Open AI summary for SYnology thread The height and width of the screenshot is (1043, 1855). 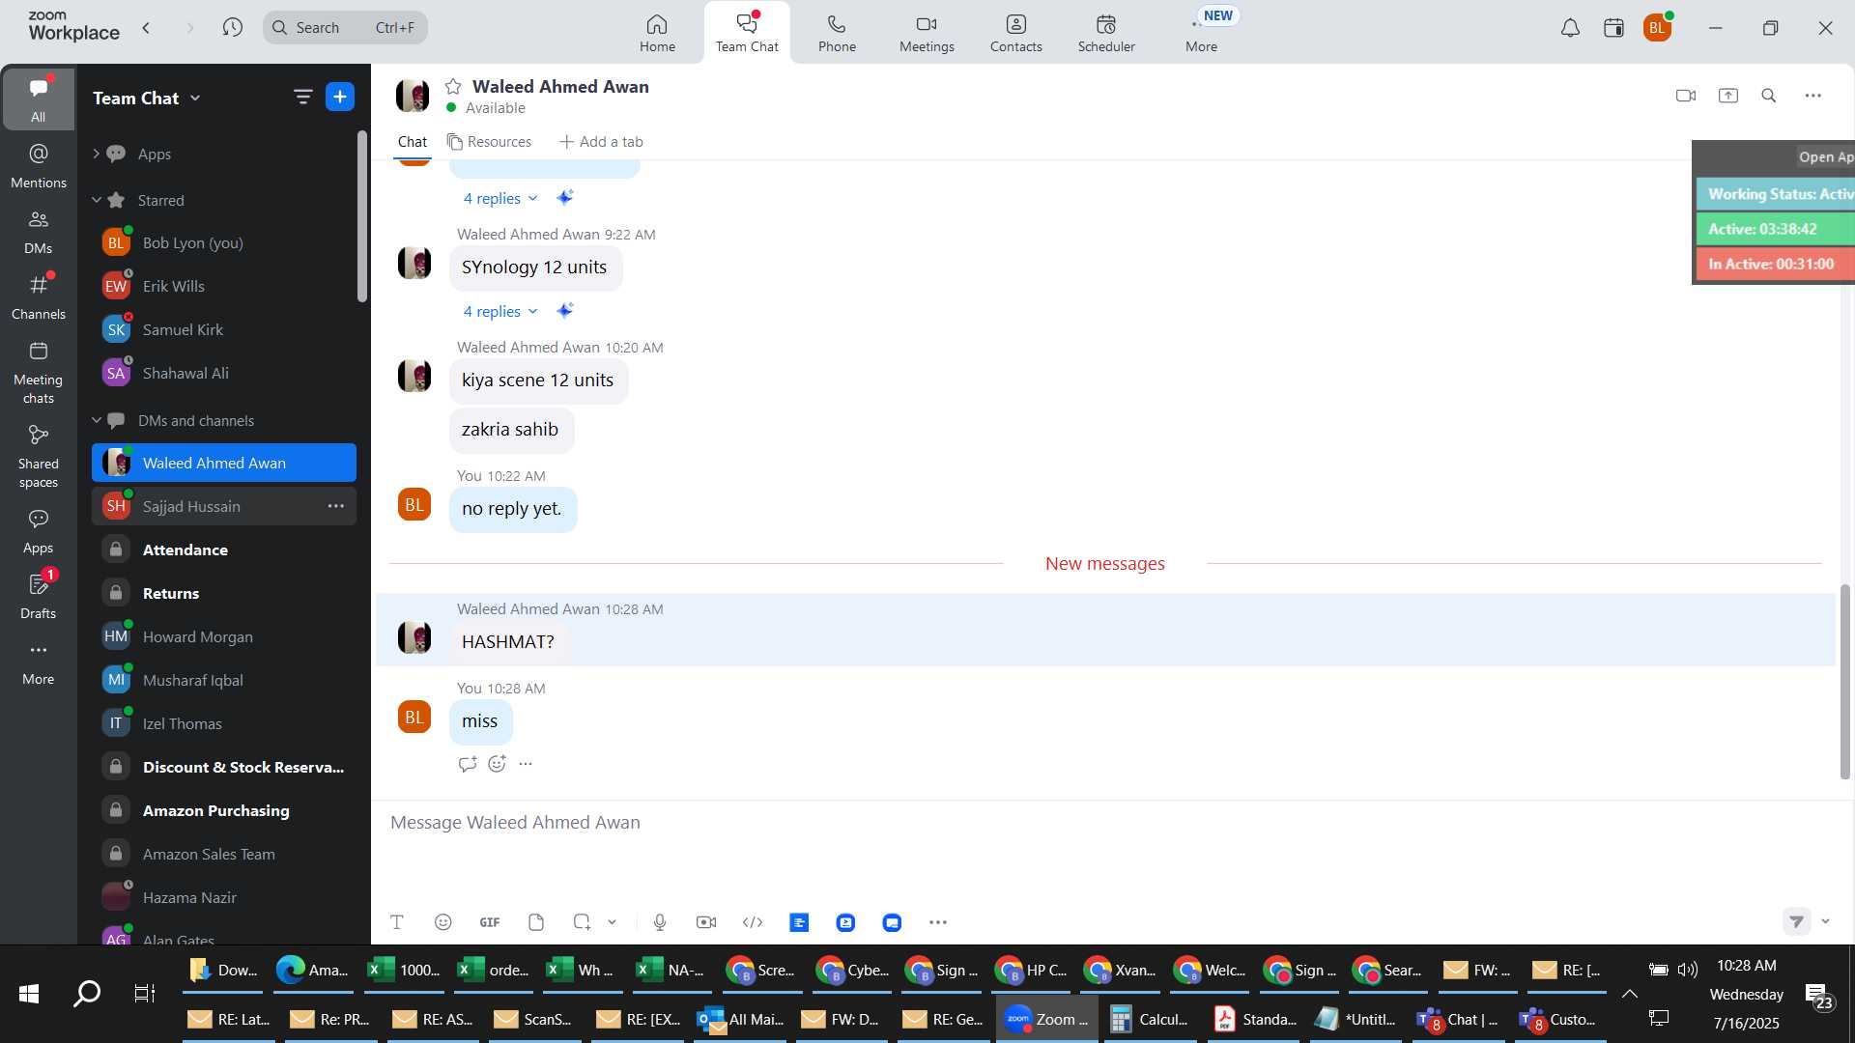click(x=565, y=310)
